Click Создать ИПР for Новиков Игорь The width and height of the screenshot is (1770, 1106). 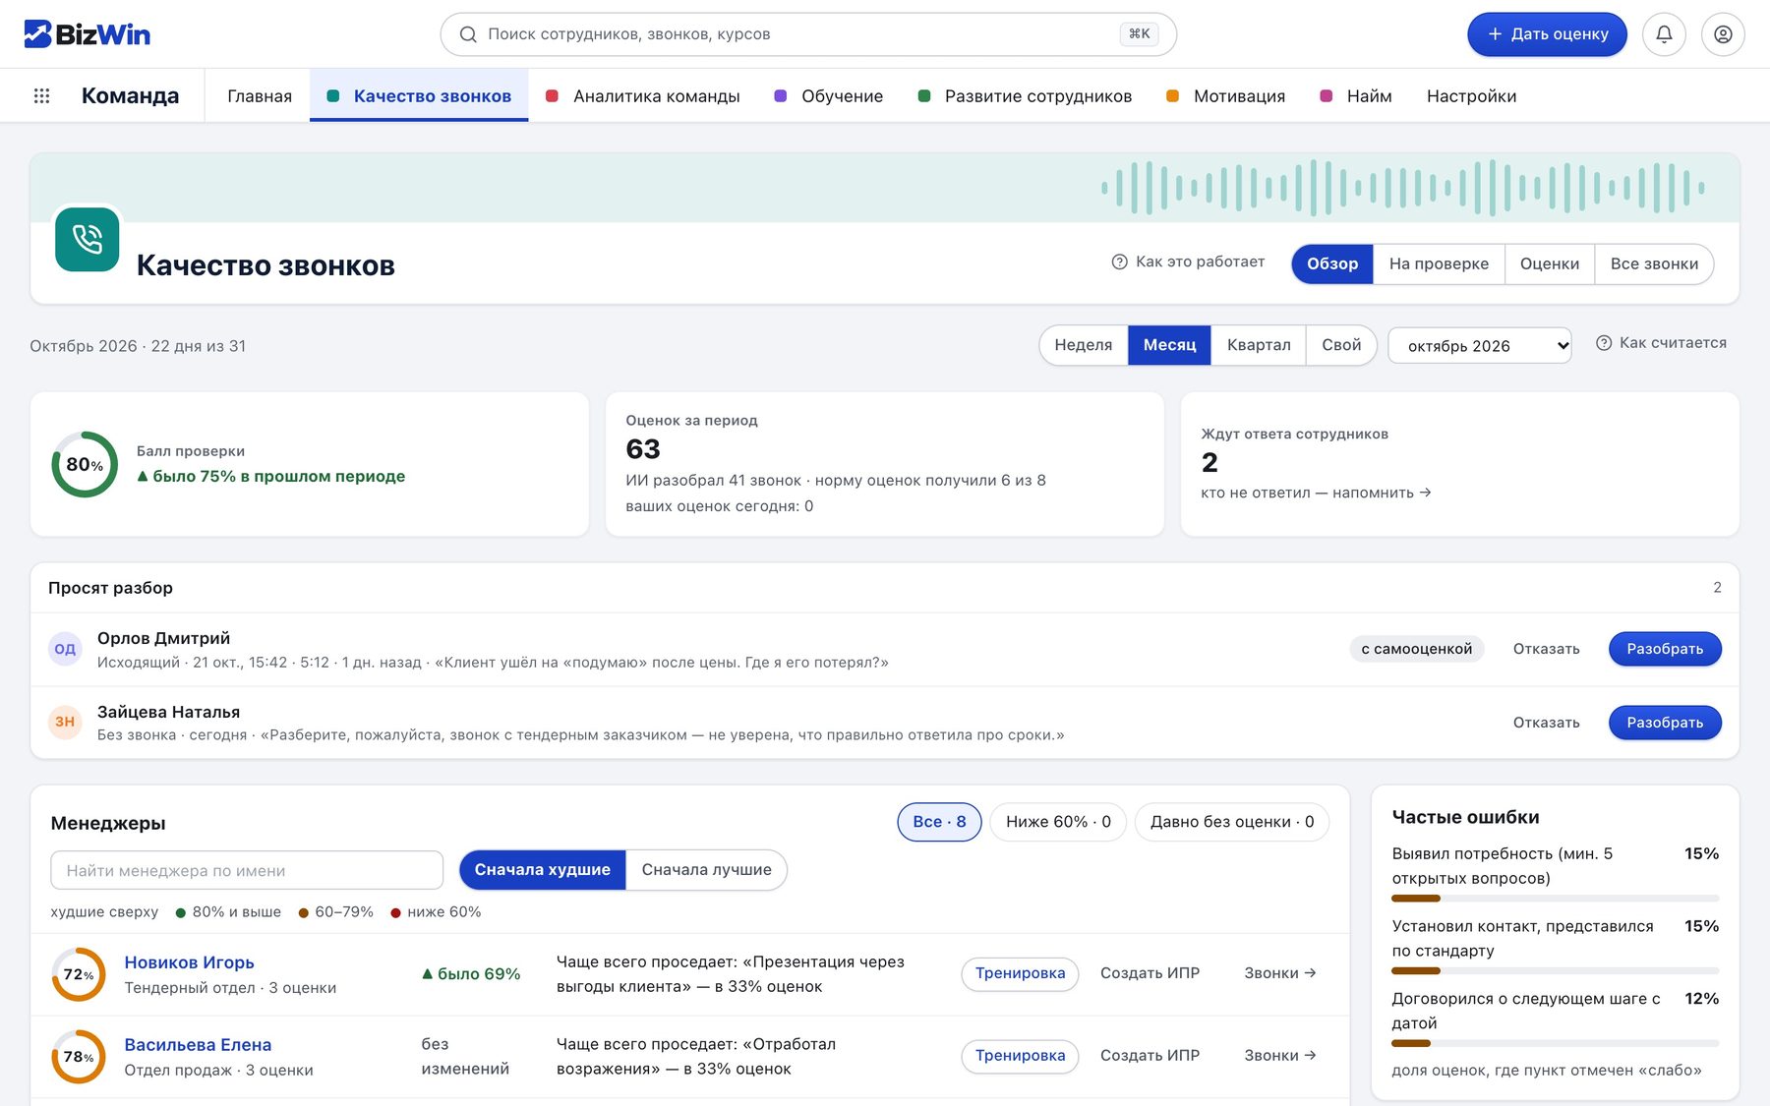tap(1150, 973)
